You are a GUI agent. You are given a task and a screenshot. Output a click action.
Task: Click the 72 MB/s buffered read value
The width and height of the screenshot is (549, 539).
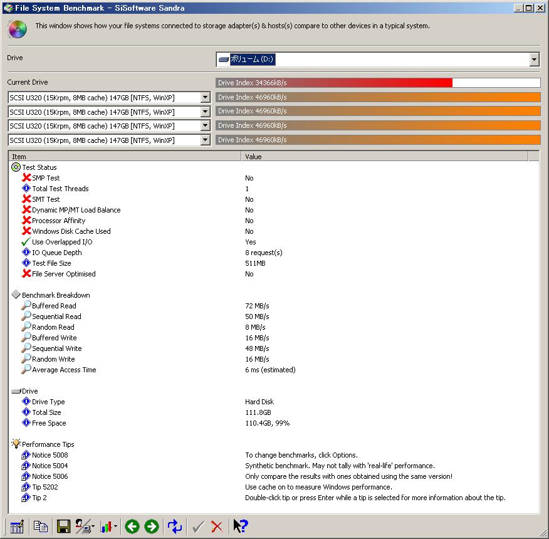pos(257,306)
